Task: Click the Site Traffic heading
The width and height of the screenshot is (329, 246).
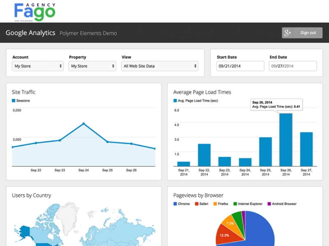Action: (x=24, y=92)
